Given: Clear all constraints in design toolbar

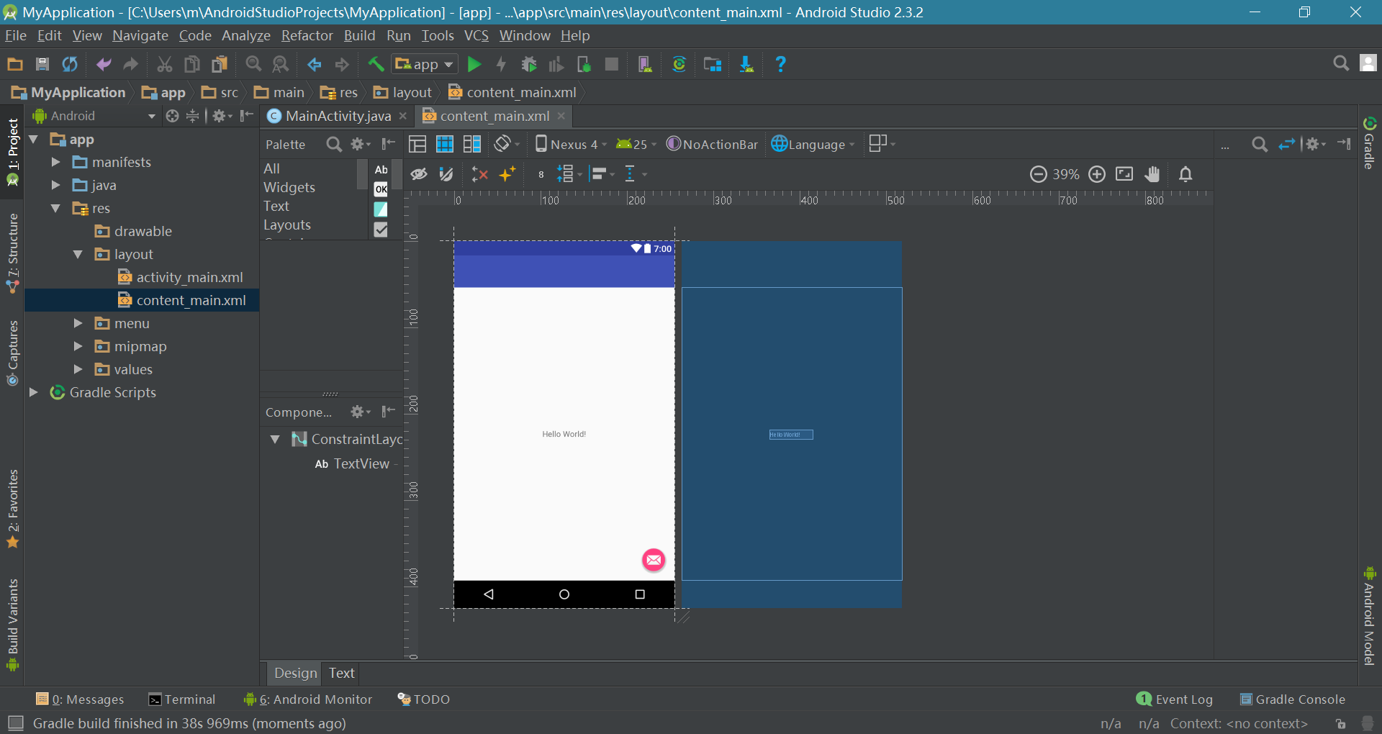Looking at the screenshot, I should tap(479, 174).
